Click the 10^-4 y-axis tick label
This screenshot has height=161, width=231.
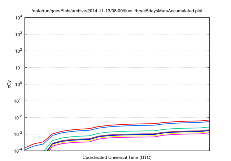click(x=18, y=151)
